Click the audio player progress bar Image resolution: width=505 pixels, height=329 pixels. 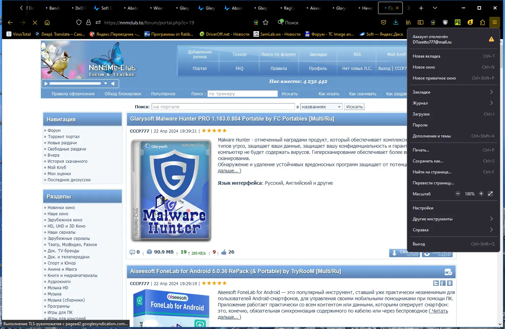point(75,83)
